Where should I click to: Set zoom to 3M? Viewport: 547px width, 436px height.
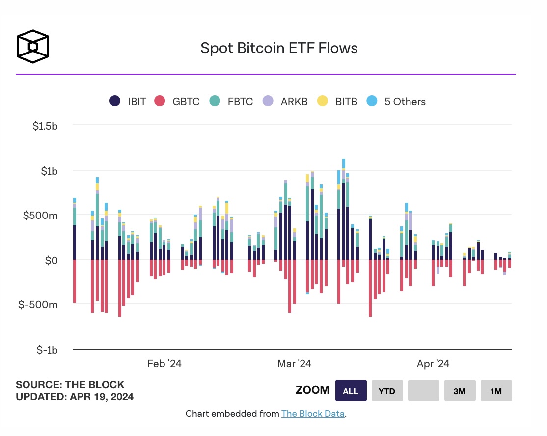click(460, 390)
